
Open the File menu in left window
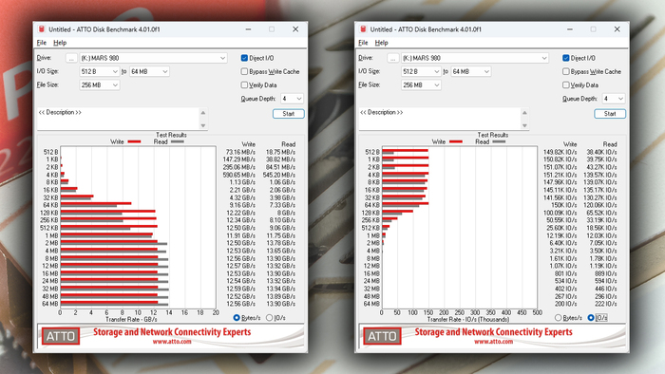pyautogui.click(x=41, y=43)
